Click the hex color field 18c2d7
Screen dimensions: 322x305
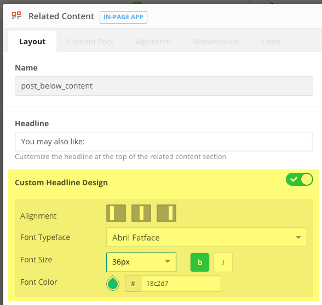[x=181, y=284]
